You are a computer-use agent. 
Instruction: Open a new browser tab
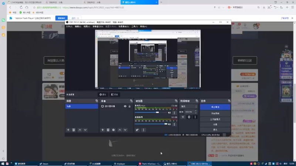click(x=161, y=2)
